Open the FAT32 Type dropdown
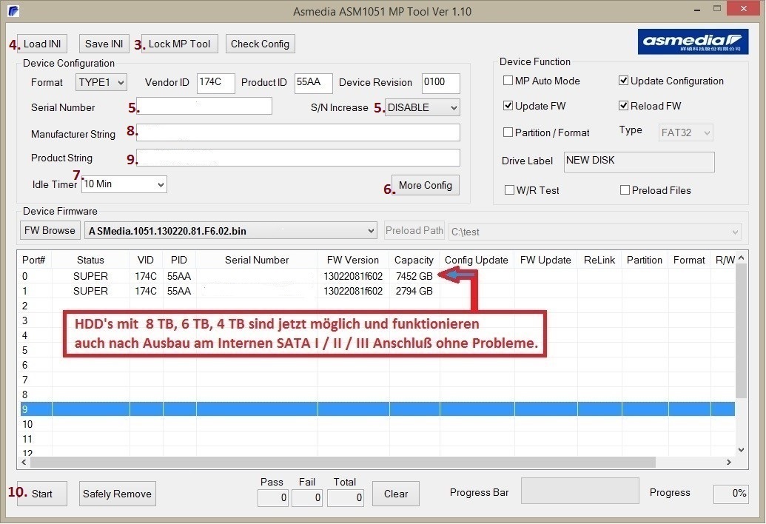Viewport: 766px width, 524px height. pos(686,132)
